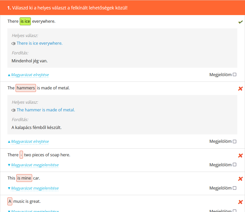Viewport: 245px width, 212px height.
Task: Open 'The hammer is made of metal.' link
Action: pyautogui.click(x=46, y=110)
